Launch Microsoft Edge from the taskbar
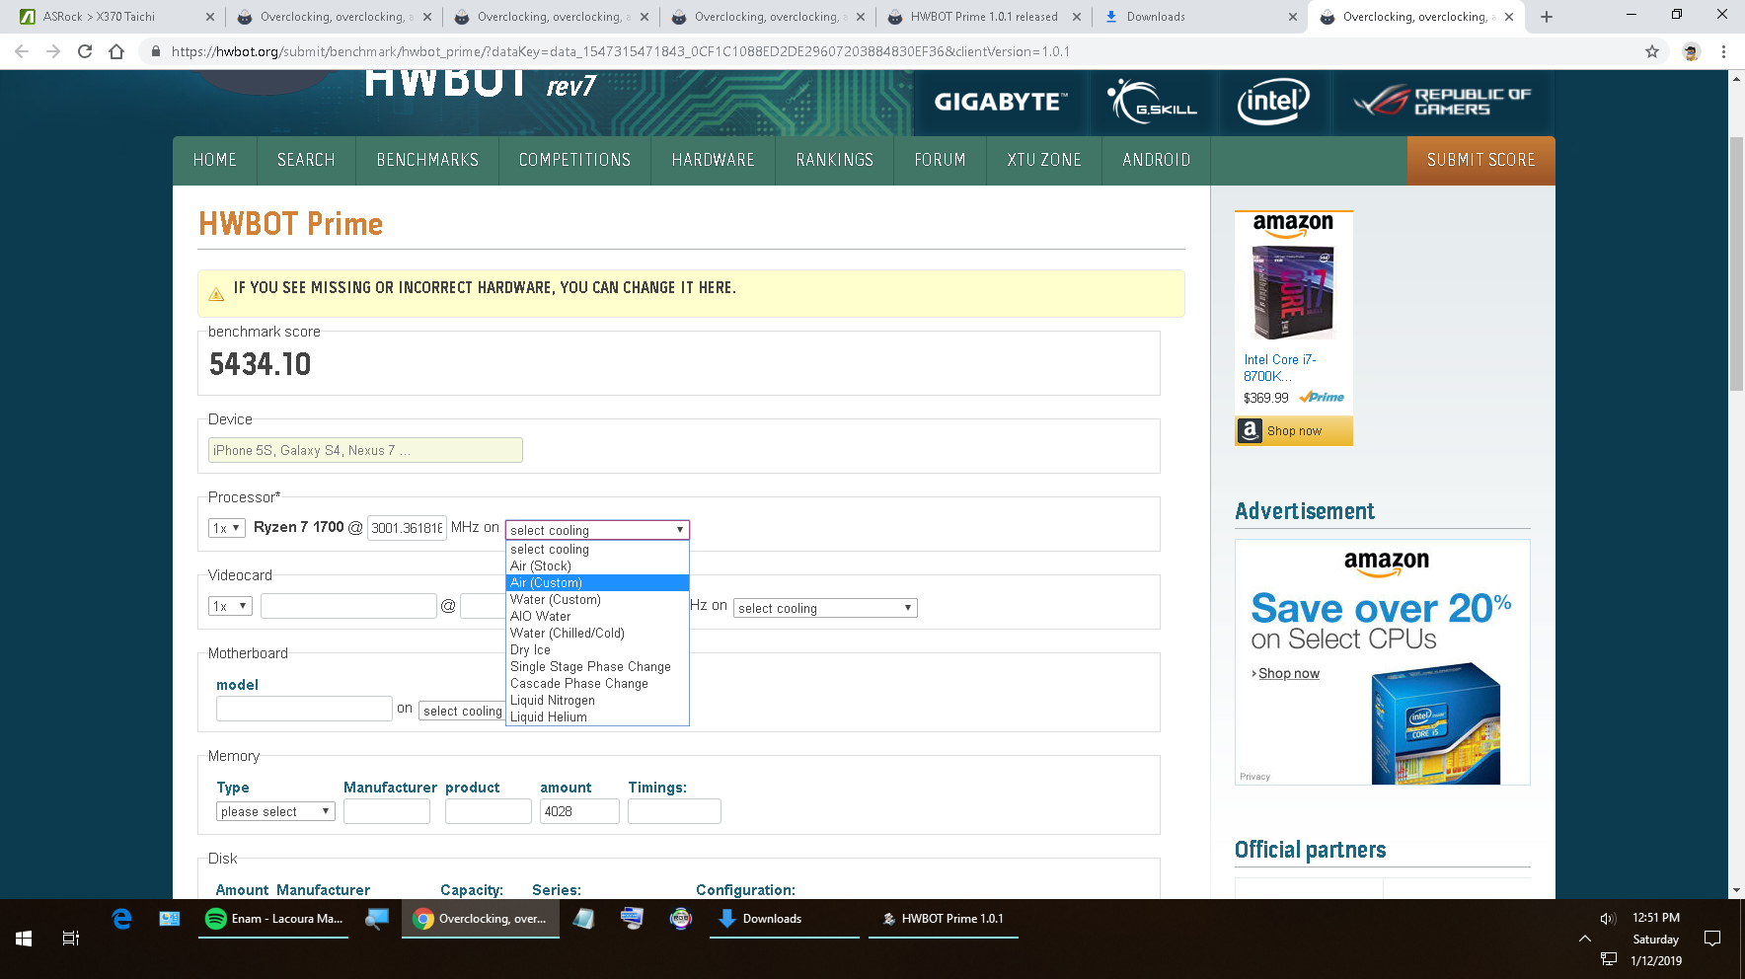 point(121,919)
